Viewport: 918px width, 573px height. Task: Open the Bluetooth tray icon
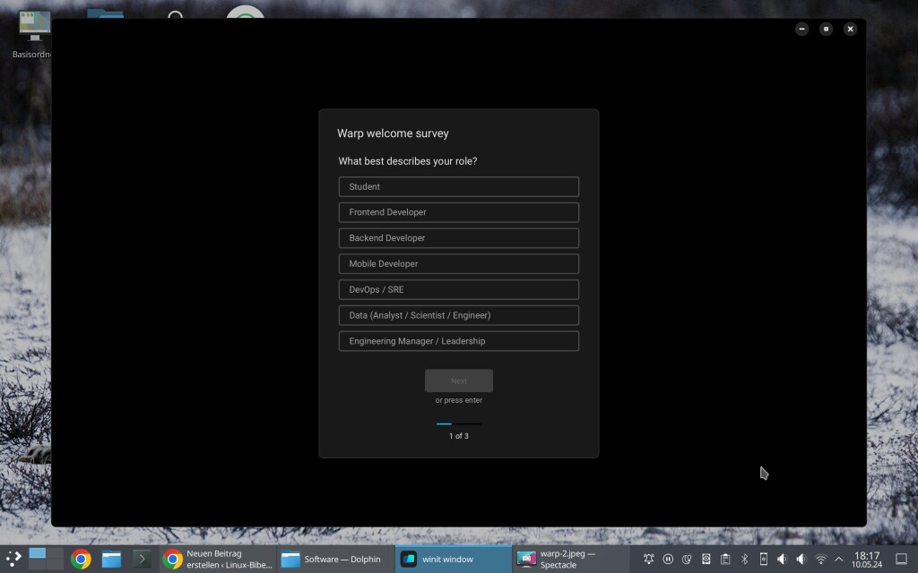745,559
